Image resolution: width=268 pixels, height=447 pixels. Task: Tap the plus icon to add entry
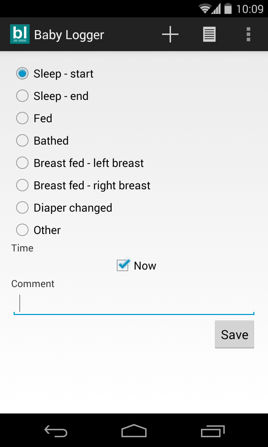pos(170,34)
